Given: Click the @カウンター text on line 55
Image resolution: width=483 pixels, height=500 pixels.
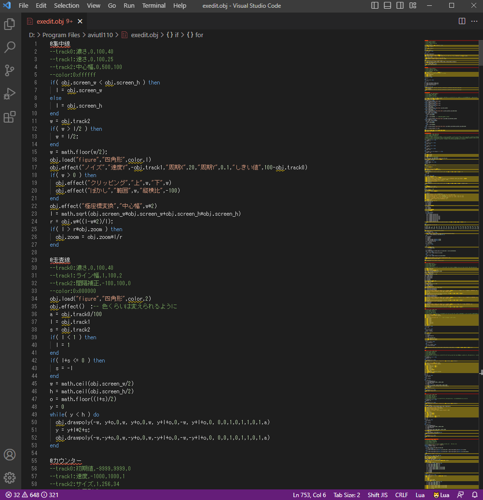Looking at the screenshot, I should click(66, 461).
